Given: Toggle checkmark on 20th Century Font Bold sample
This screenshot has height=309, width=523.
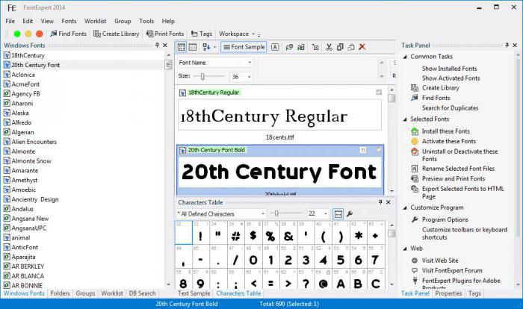Looking at the screenshot, I should [379, 150].
